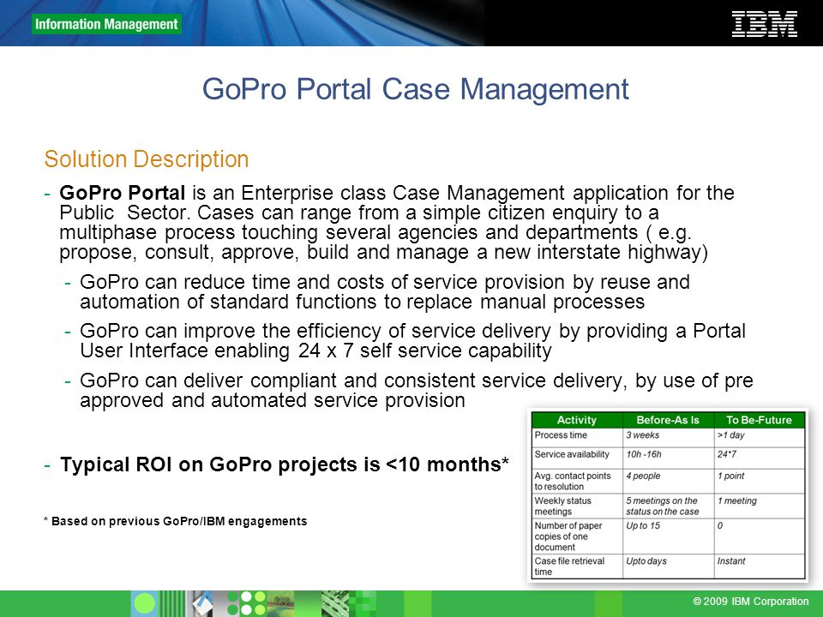Click the green "Information Management" label
This screenshot has width=823, height=617.
[x=106, y=24]
